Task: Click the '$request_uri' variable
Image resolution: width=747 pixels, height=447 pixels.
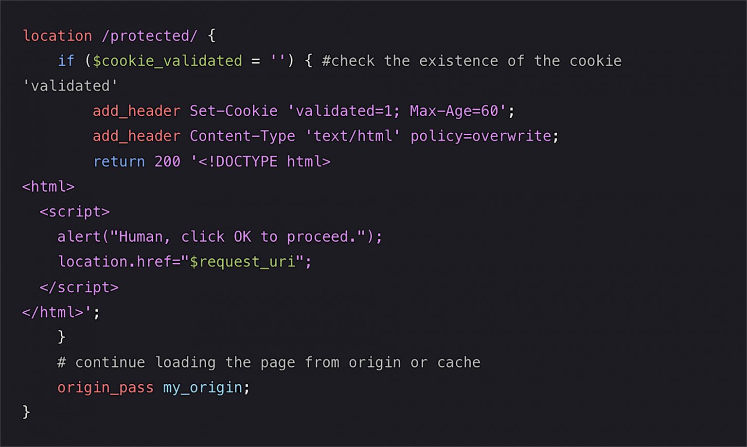Action: point(242,262)
